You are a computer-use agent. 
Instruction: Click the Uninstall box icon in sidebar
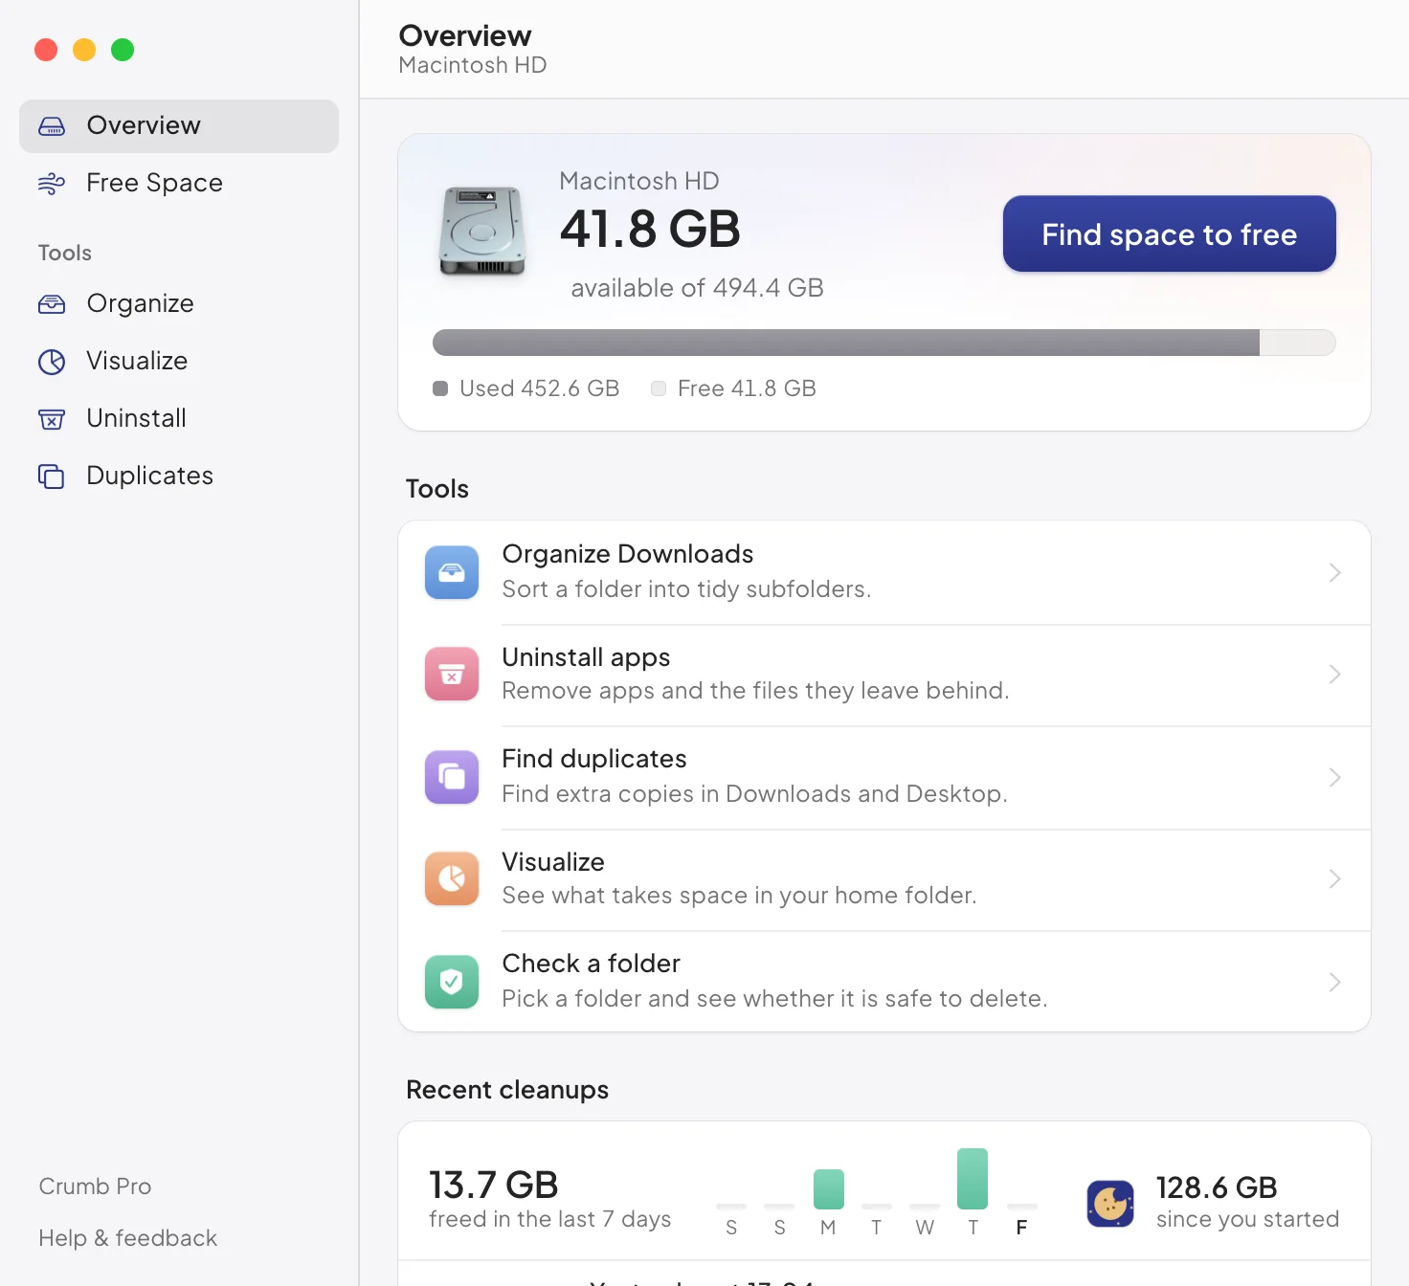(x=52, y=419)
